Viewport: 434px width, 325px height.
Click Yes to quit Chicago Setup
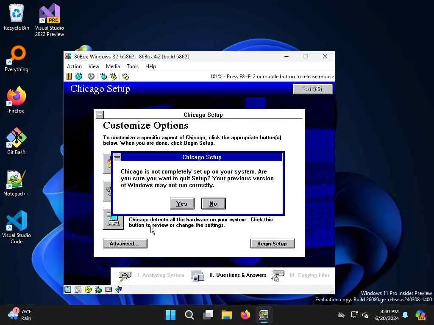[x=182, y=204]
